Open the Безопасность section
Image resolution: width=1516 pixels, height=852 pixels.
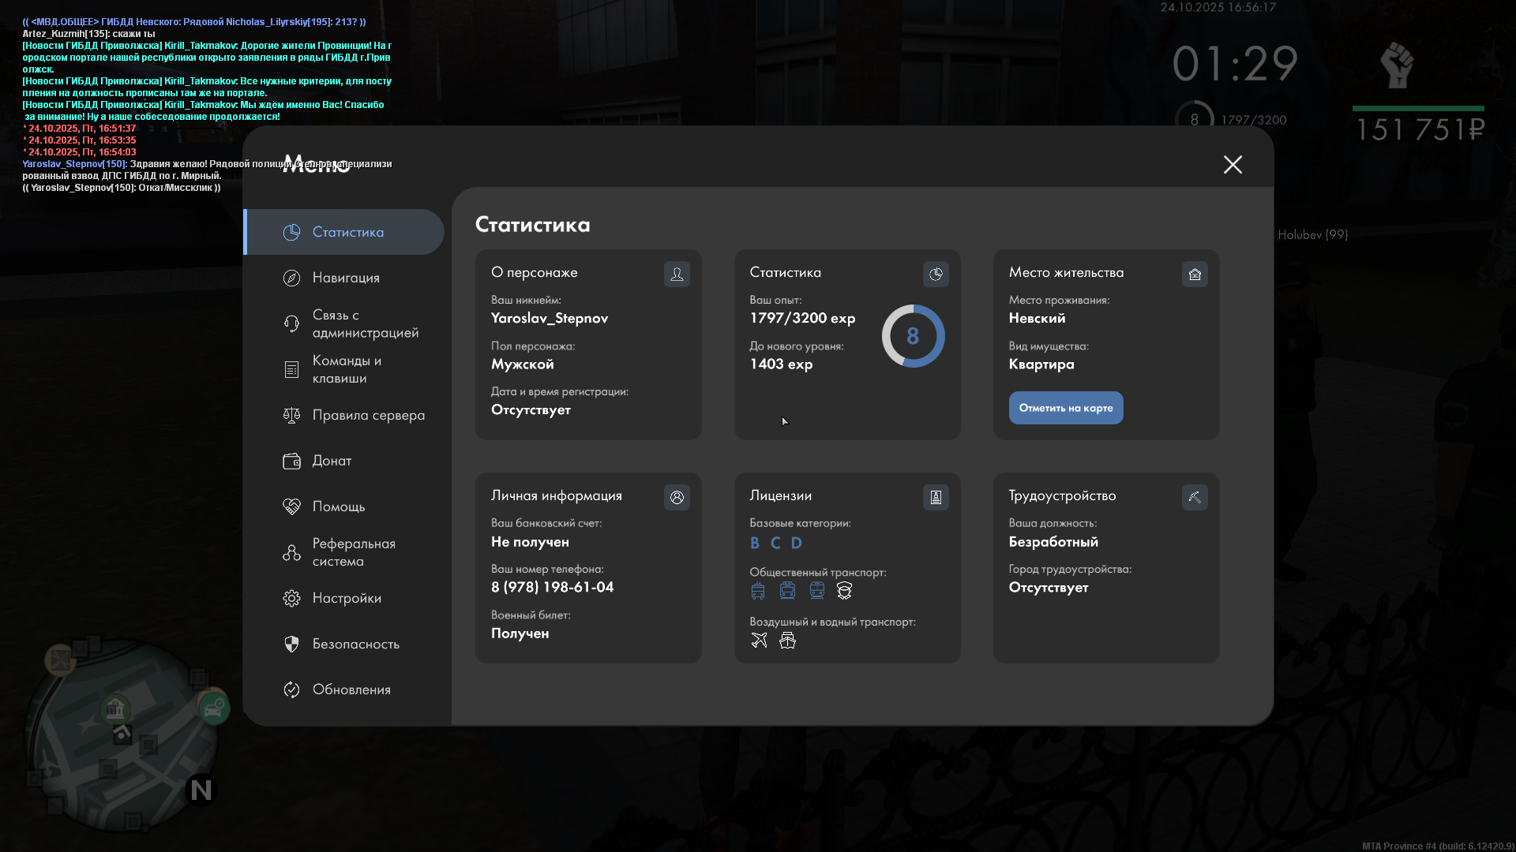pos(355,644)
